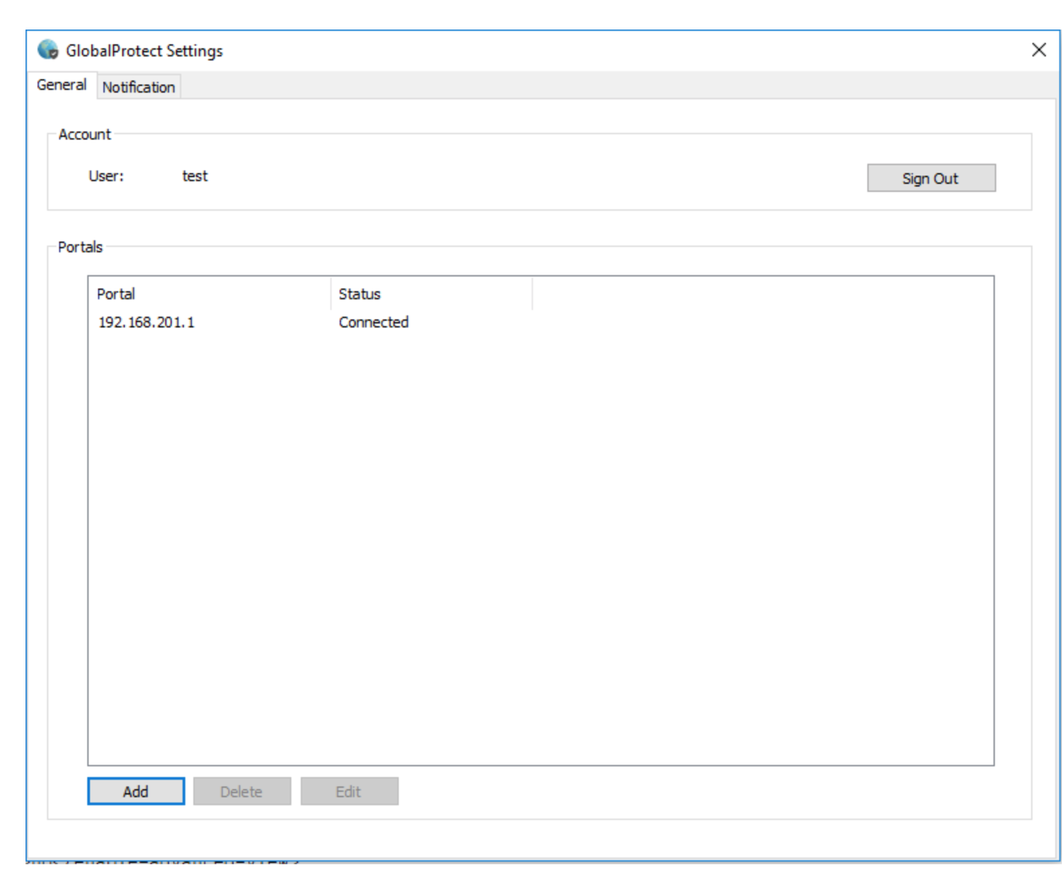Click the Connected status text
Viewport: 1062px width, 871px height.
(373, 323)
